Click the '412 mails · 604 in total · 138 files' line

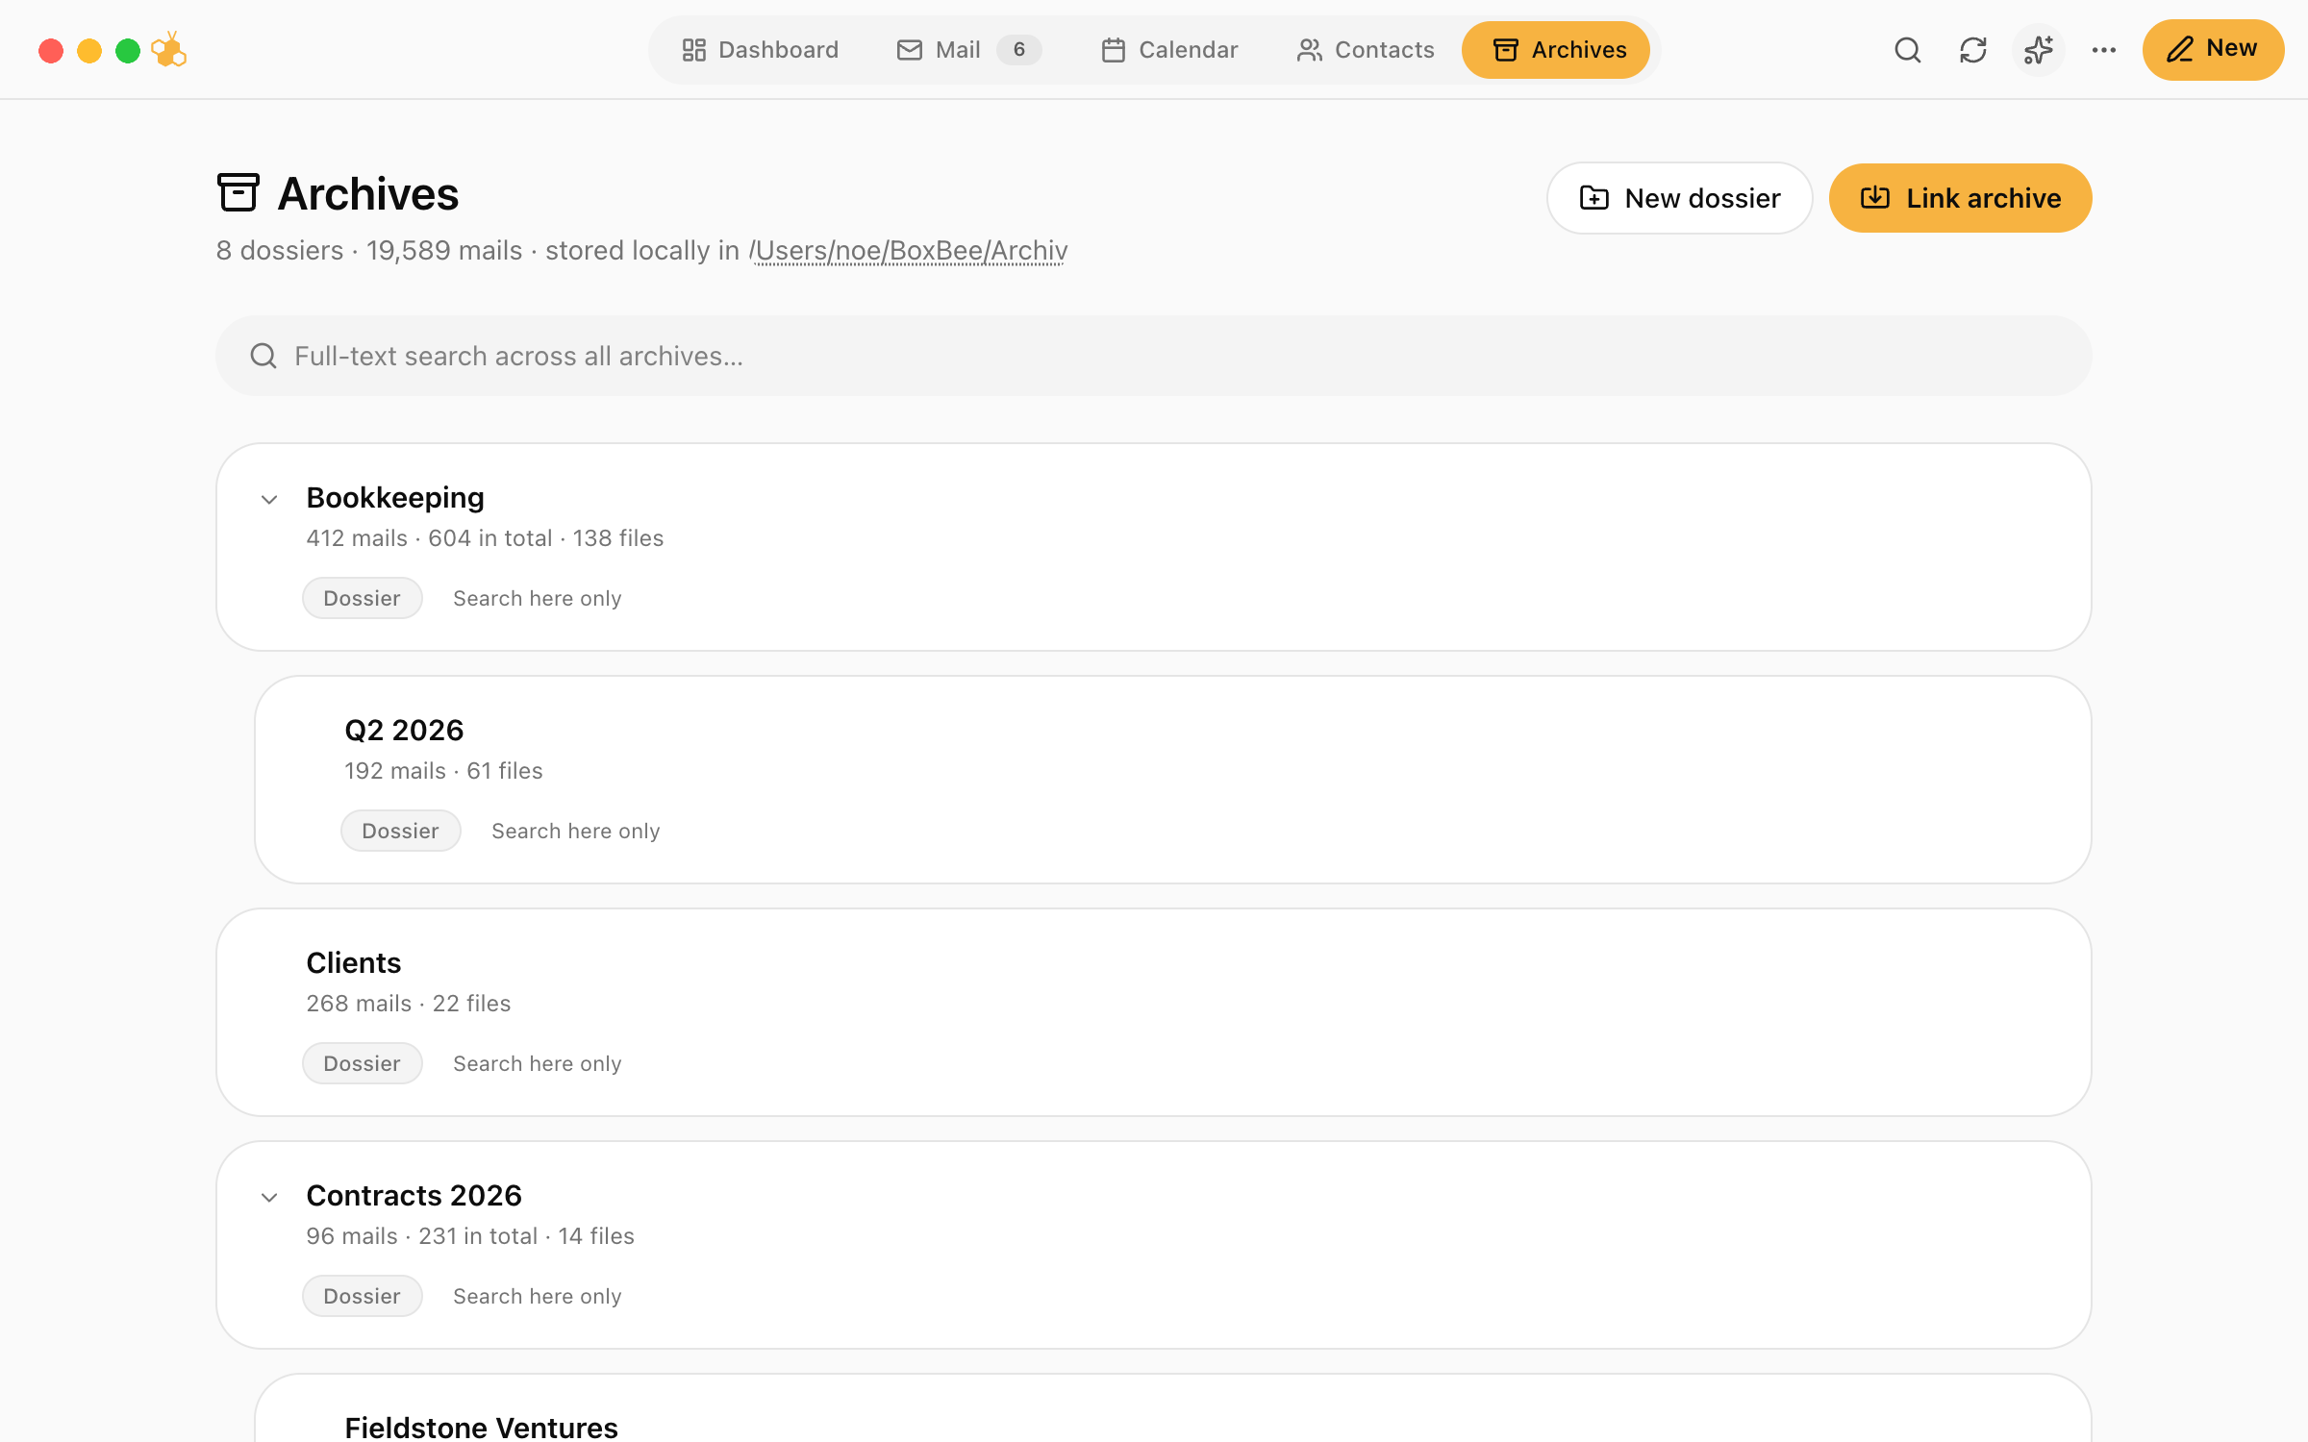(x=485, y=538)
